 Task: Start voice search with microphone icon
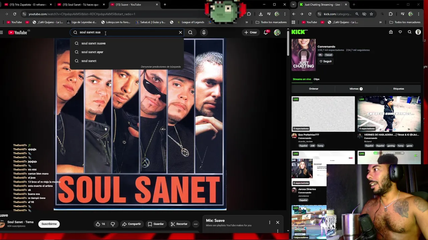coord(204,32)
